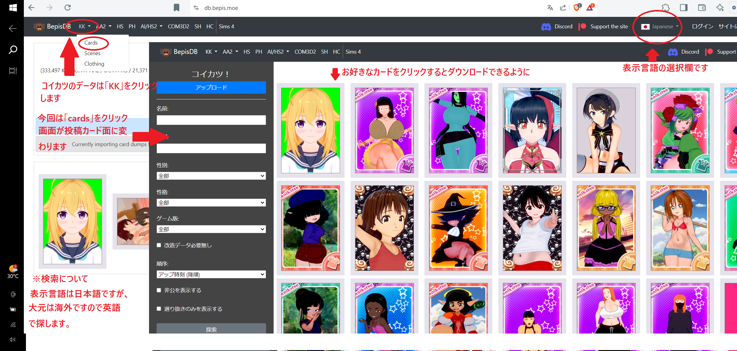Open the Brave Wallet icon
This screenshot has height=351, width=737.
pyautogui.click(x=702, y=8)
